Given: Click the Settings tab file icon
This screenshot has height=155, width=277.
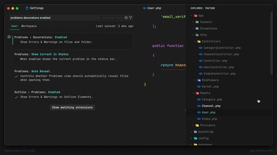Looking at the screenshot, I should coord(27,8).
